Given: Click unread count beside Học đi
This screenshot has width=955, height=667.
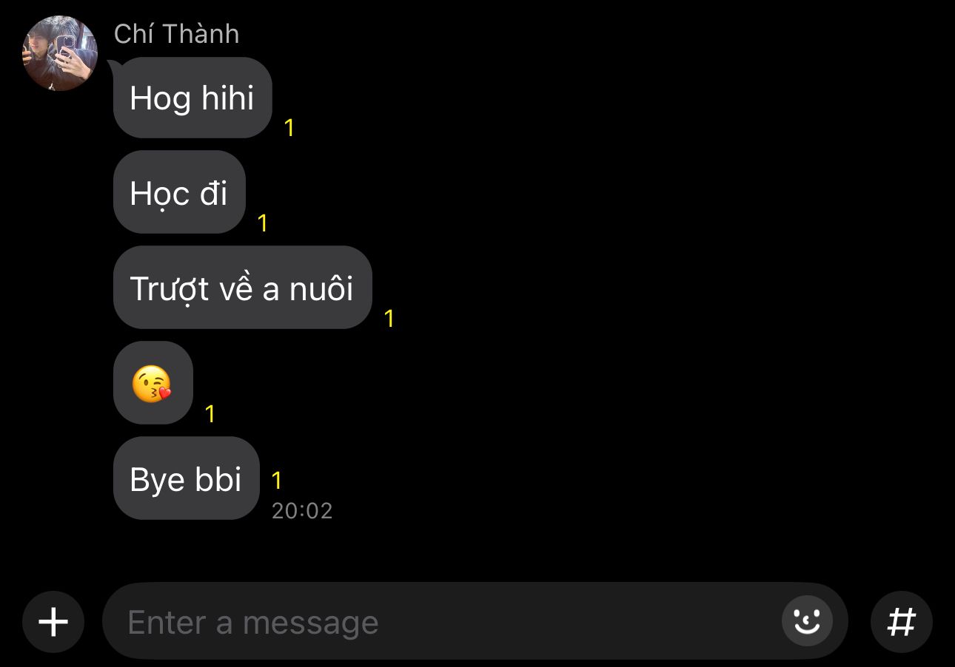Looking at the screenshot, I should tap(262, 223).
